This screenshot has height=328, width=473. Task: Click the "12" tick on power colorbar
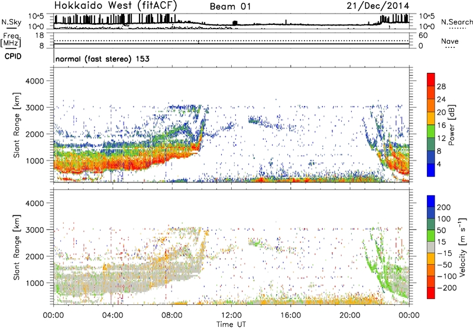click(x=441, y=139)
